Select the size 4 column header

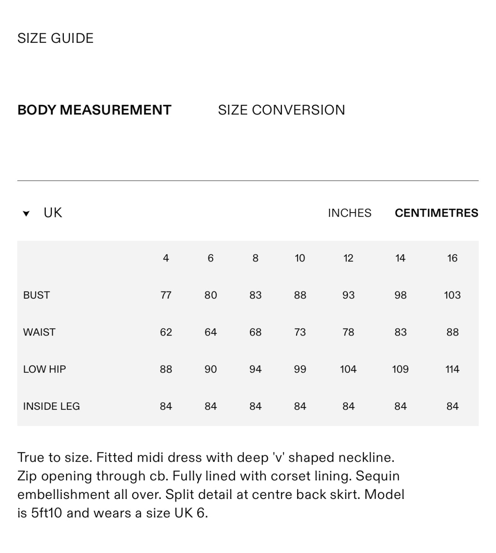point(166,258)
